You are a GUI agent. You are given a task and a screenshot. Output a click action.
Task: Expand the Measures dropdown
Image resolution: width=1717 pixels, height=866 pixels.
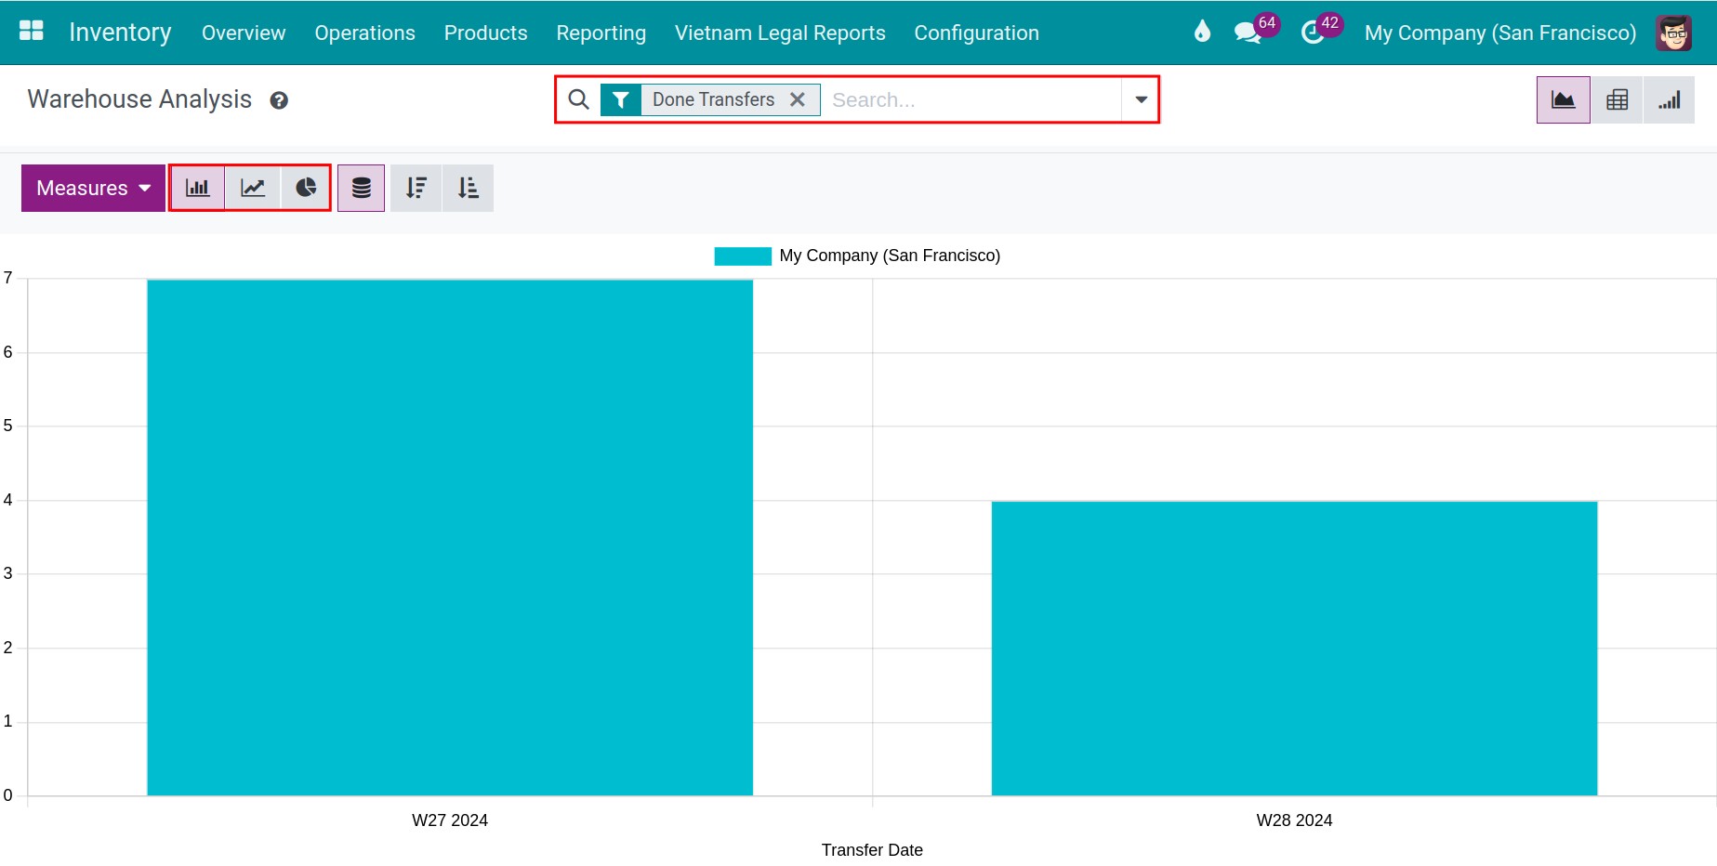(93, 188)
